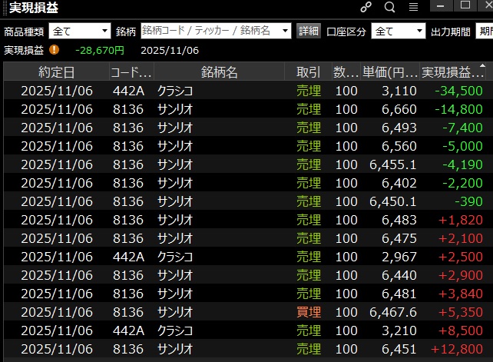Click the 単価 column header
The width and height of the screenshot is (493, 362).
[390, 72]
